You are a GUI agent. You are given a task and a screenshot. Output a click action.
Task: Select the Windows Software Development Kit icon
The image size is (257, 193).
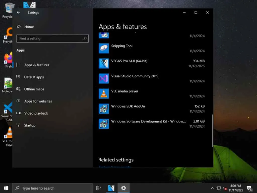pyautogui.click(x=104, y=124)
